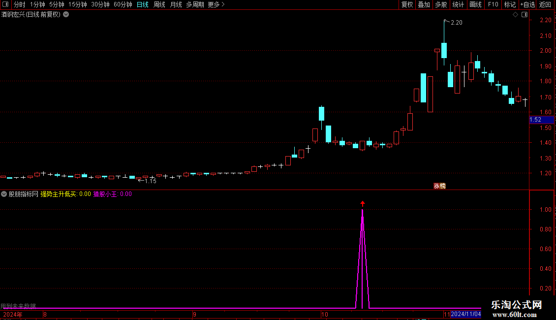The height and width of the screenshot is (320, 556).
Task: Add stock via +自选 button
Action: click(527, 4)
